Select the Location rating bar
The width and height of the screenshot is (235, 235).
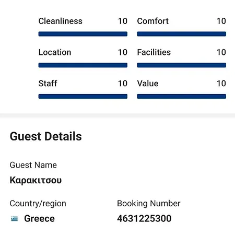tap(83, 65)
